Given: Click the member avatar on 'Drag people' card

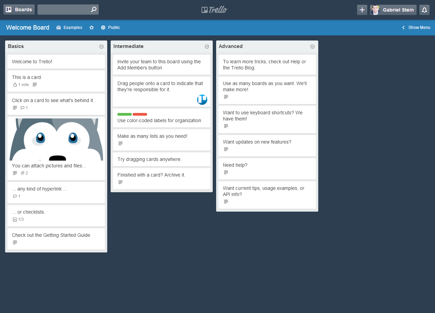Looking at the screenshot, I should pyautogui.click(x=202, y=100).
